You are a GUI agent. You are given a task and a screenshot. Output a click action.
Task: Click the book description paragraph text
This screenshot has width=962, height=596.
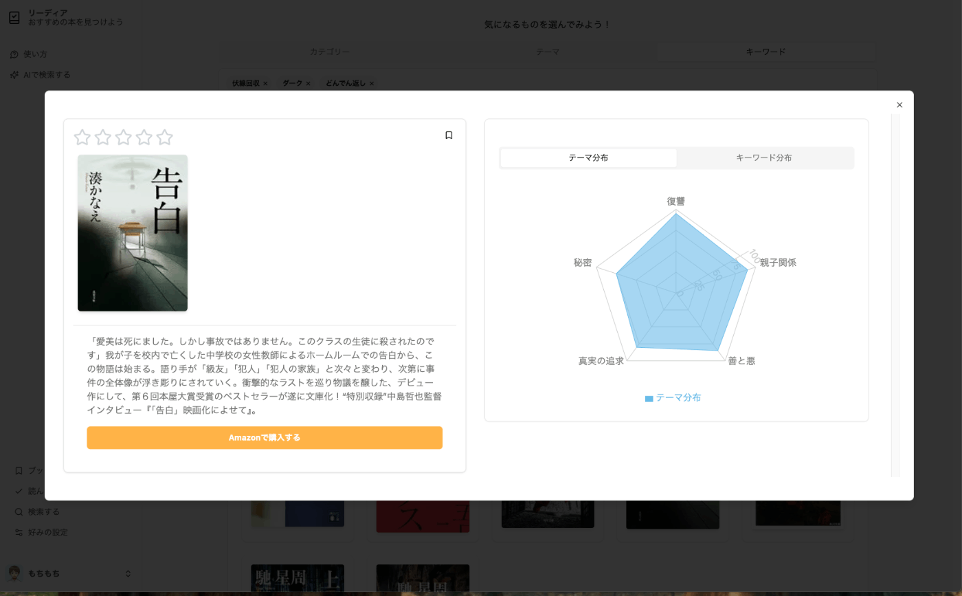pos(265,376)
